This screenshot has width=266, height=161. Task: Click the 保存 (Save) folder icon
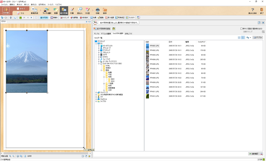coord(105,10)
